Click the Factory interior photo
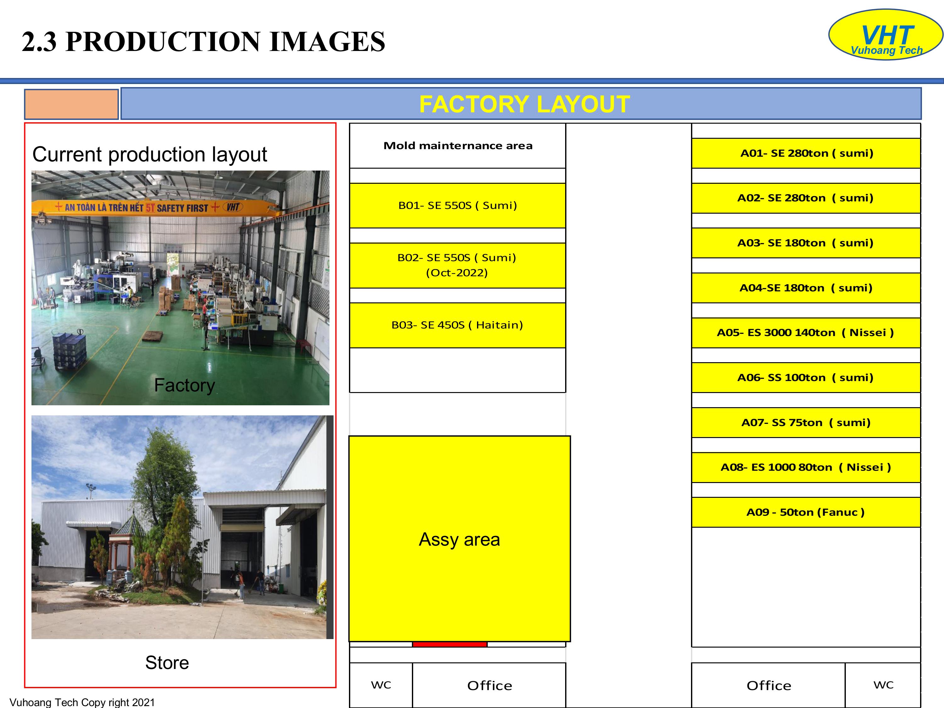This screenshot has height=708, width=944. coord(180,288)
